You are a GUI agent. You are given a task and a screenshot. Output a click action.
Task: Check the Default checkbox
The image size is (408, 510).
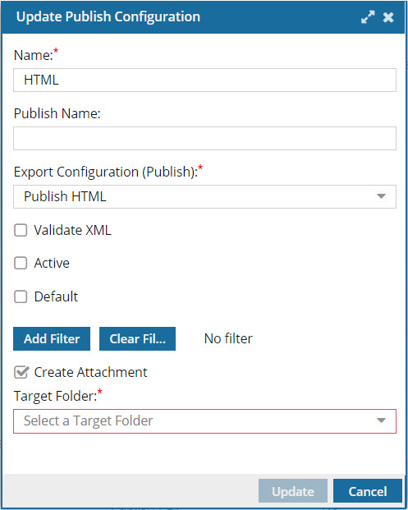(x=21, y=296)
